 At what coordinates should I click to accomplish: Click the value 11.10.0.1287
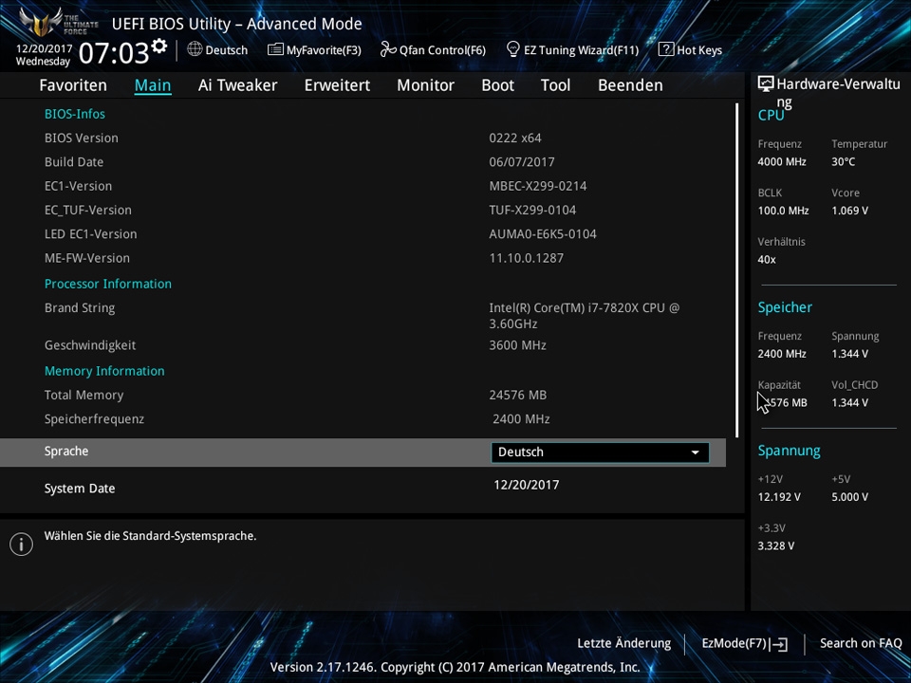[527, 258]
